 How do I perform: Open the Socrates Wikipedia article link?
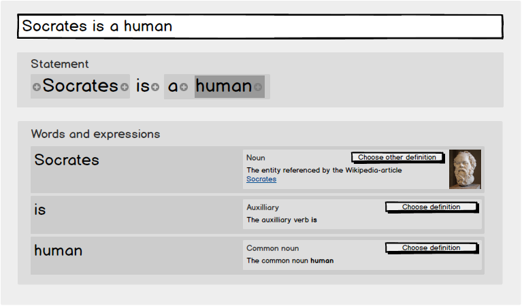pos(261,180)
